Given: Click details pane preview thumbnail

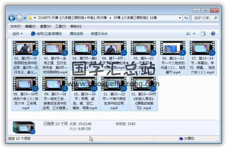Looking at the screenshot, I should coord(24,128).
